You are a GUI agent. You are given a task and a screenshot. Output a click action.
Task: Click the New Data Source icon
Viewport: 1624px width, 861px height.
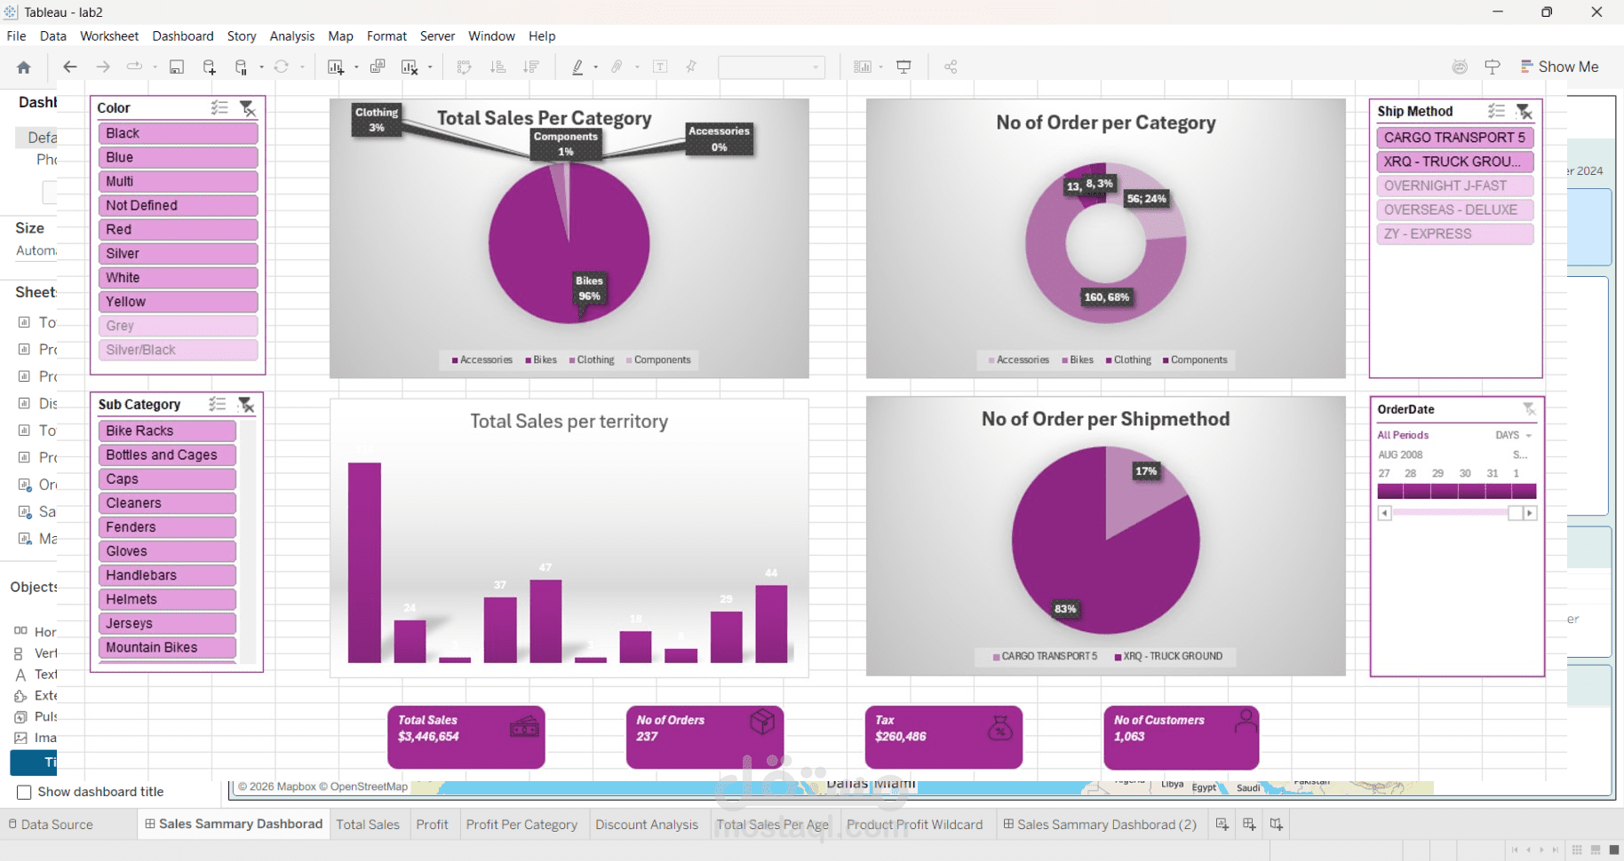pyautogui.click(x=210, y=67)
